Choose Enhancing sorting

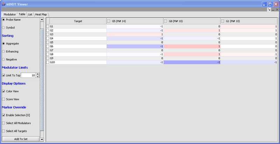(x=3, y=51)
